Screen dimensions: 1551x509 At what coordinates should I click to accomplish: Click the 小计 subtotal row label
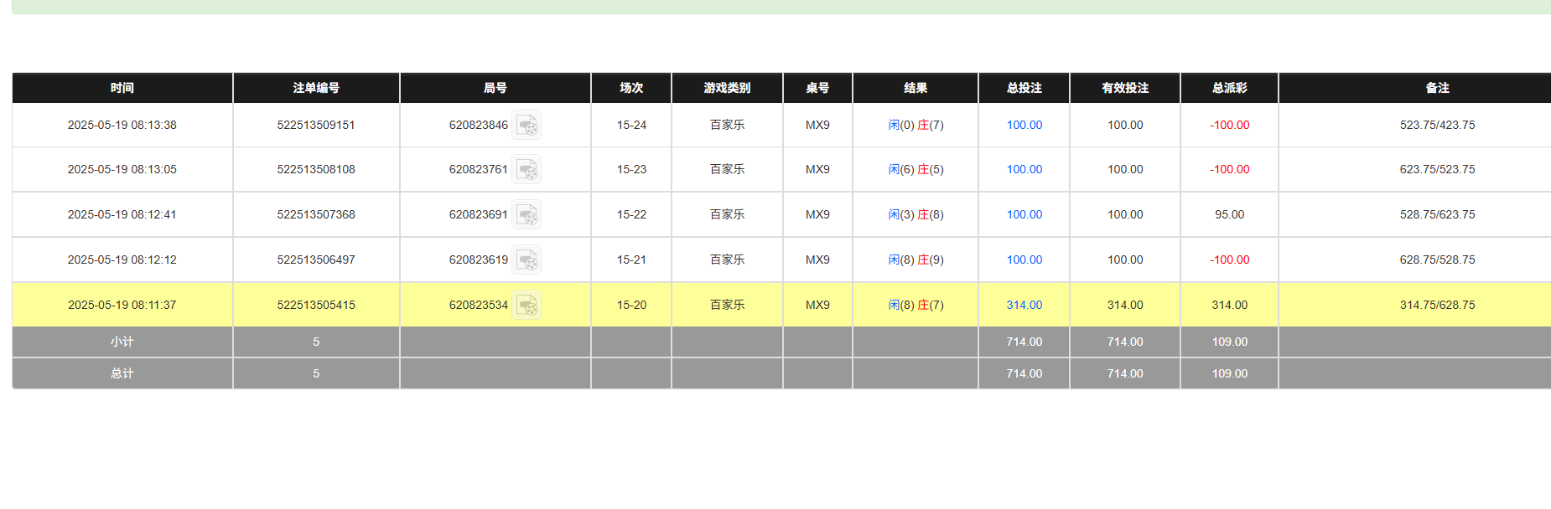122,342
